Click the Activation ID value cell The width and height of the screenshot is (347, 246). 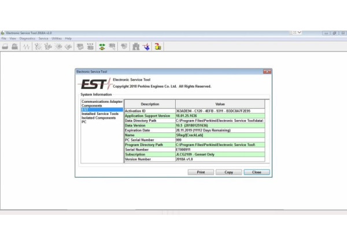point(220,110)
